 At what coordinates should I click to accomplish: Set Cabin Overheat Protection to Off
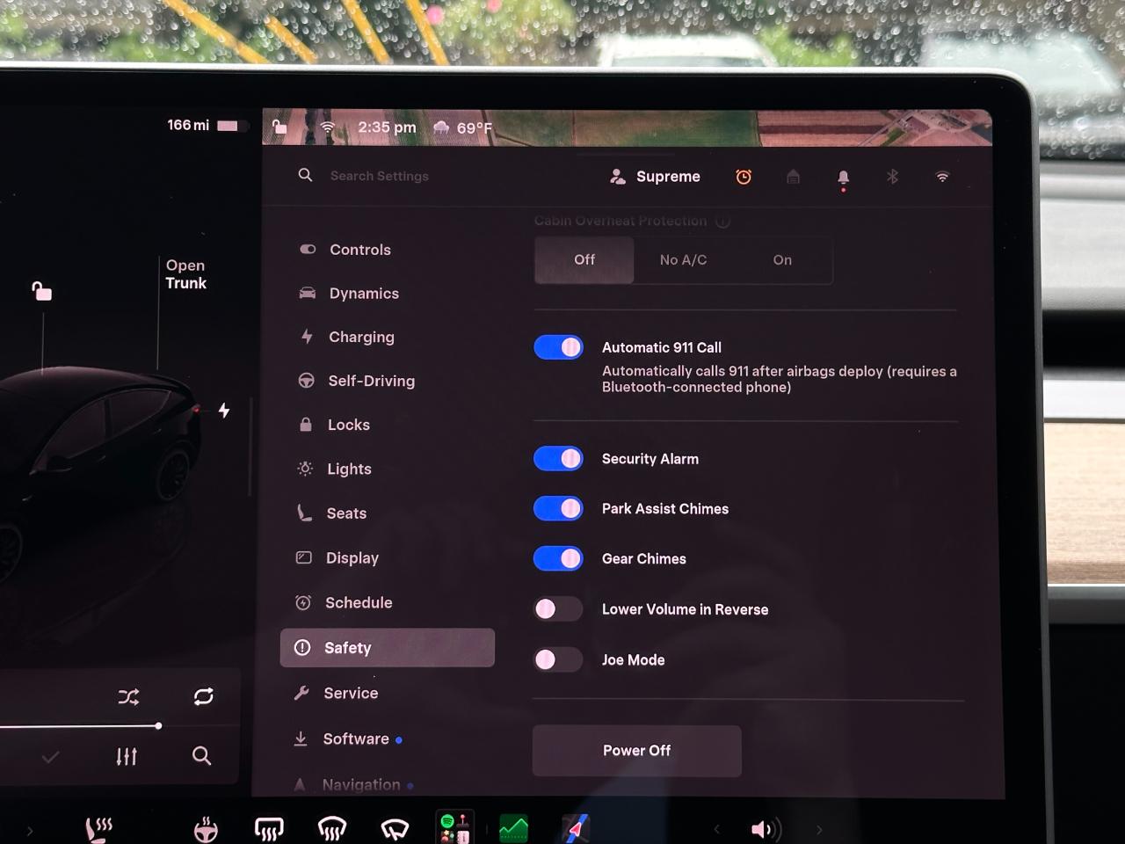[584, 260]
